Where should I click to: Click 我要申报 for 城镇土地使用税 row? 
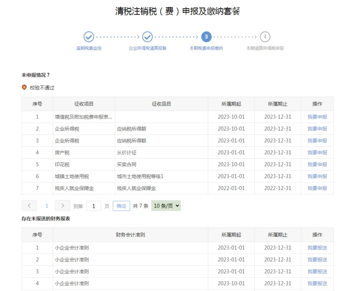[317, 176]
